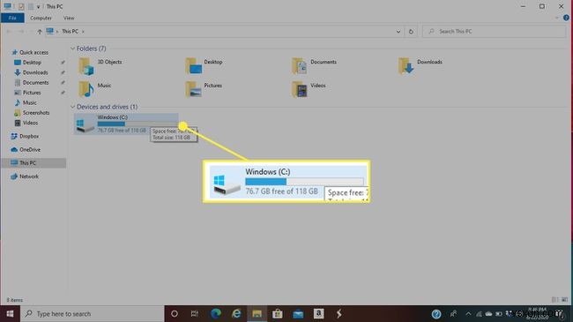Open the Documents folder in Folders section
The image size is (573, 322).
[x=315, y=66]
